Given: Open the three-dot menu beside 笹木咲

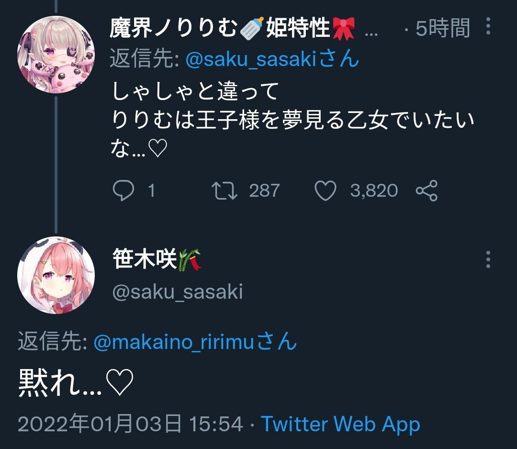Looking at the screenshot, I should tap(488, 259).
